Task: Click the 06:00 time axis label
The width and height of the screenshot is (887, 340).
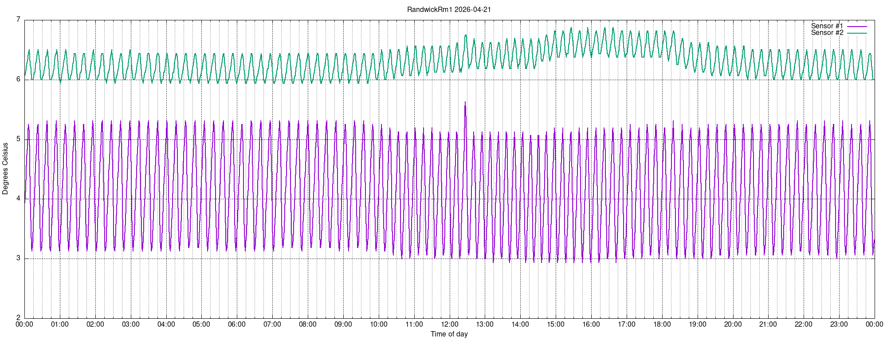Action: tap(237, 325)
